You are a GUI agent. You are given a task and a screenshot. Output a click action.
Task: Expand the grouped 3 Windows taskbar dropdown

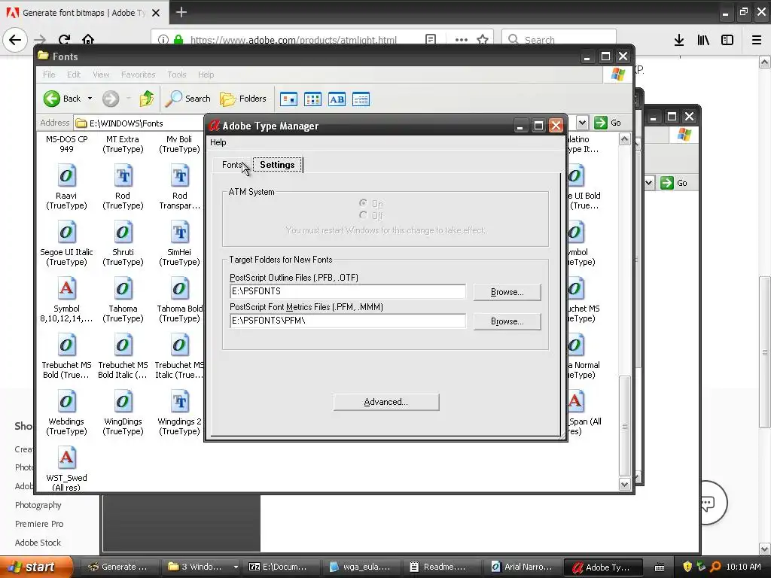tap(236, 567)
